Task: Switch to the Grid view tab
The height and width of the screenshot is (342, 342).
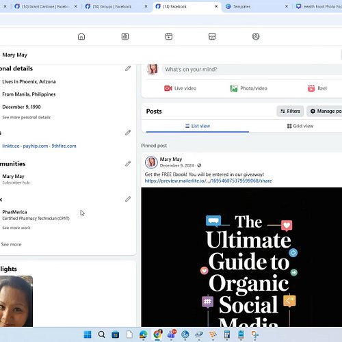Action: (x=300, y=126)
